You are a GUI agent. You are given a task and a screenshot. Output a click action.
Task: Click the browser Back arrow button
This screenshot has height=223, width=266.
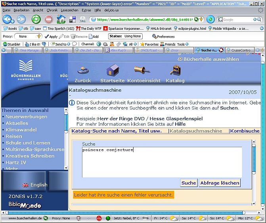[8, 19]
